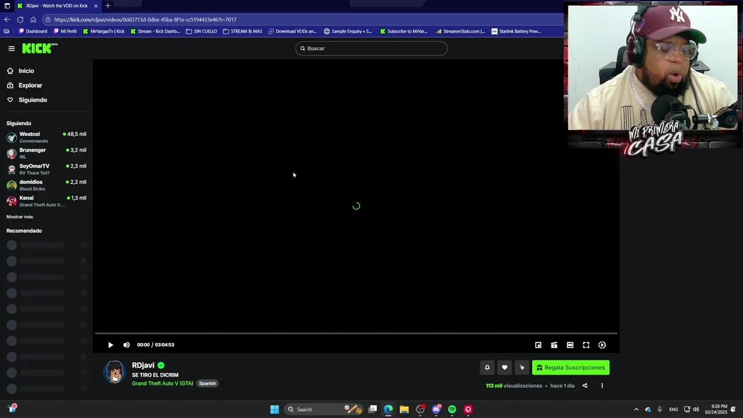Open the three-dot more options menu
Screen dimensions: 743x418
(602, 385)
